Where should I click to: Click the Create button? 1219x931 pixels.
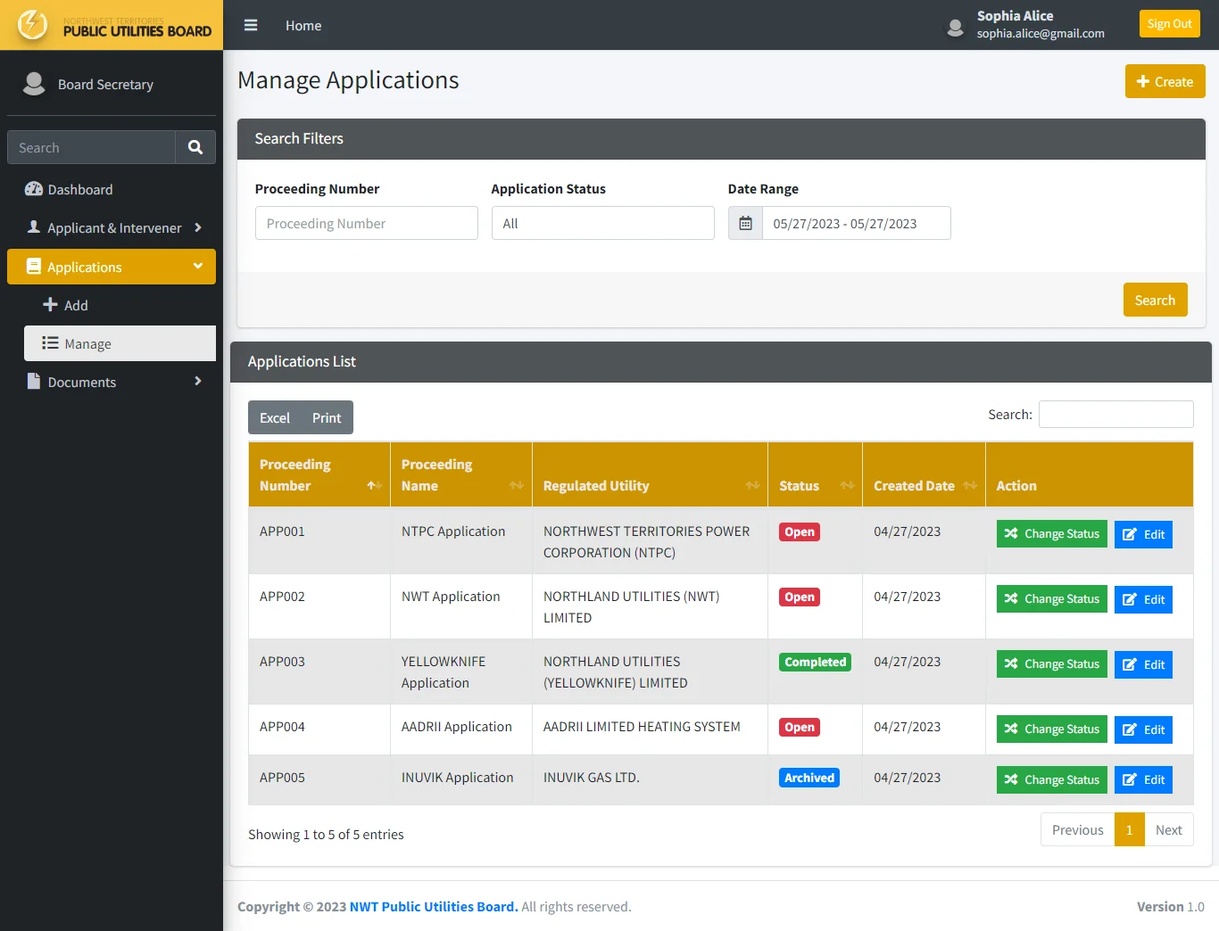tap(1165, 81)
